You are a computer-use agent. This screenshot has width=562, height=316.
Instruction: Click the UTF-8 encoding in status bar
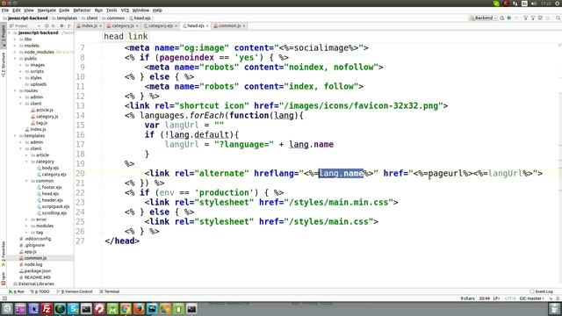point(509,298)
